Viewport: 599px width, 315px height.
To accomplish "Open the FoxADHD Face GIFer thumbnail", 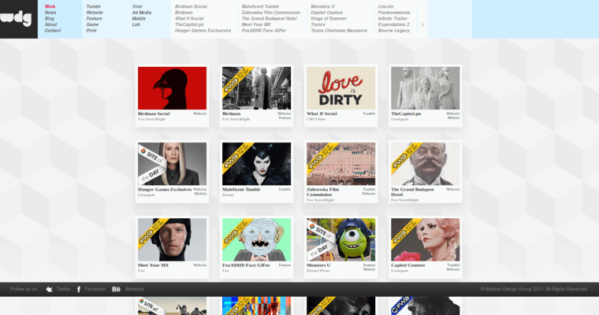I will pos(256,239).
